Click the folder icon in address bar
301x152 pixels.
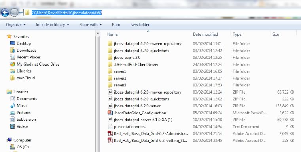(x=27, y=13)
